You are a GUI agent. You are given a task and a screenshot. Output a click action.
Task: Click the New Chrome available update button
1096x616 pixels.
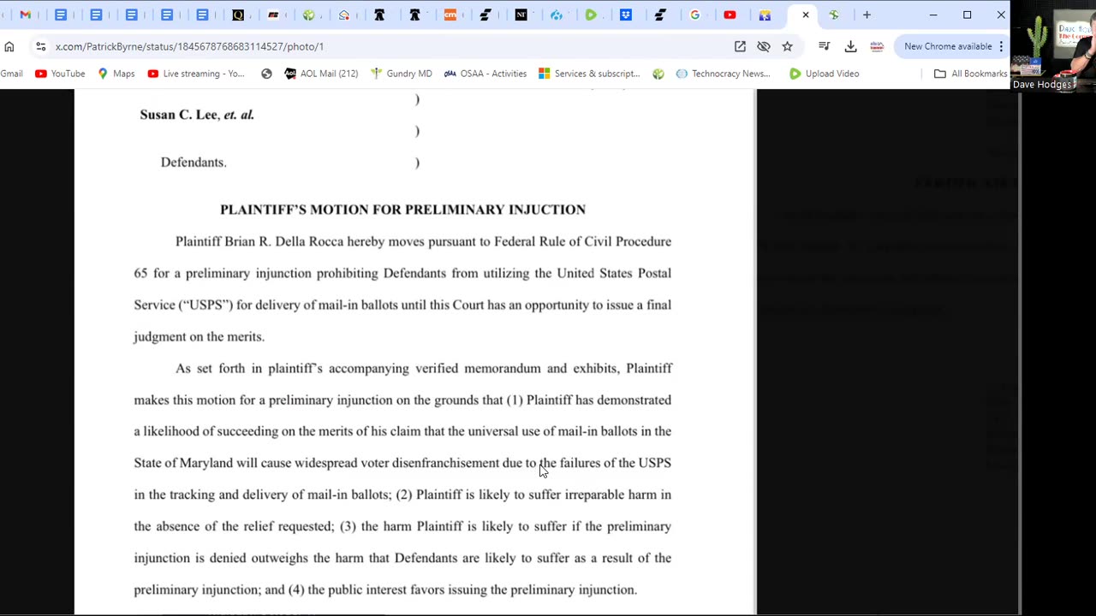[948, 46]
